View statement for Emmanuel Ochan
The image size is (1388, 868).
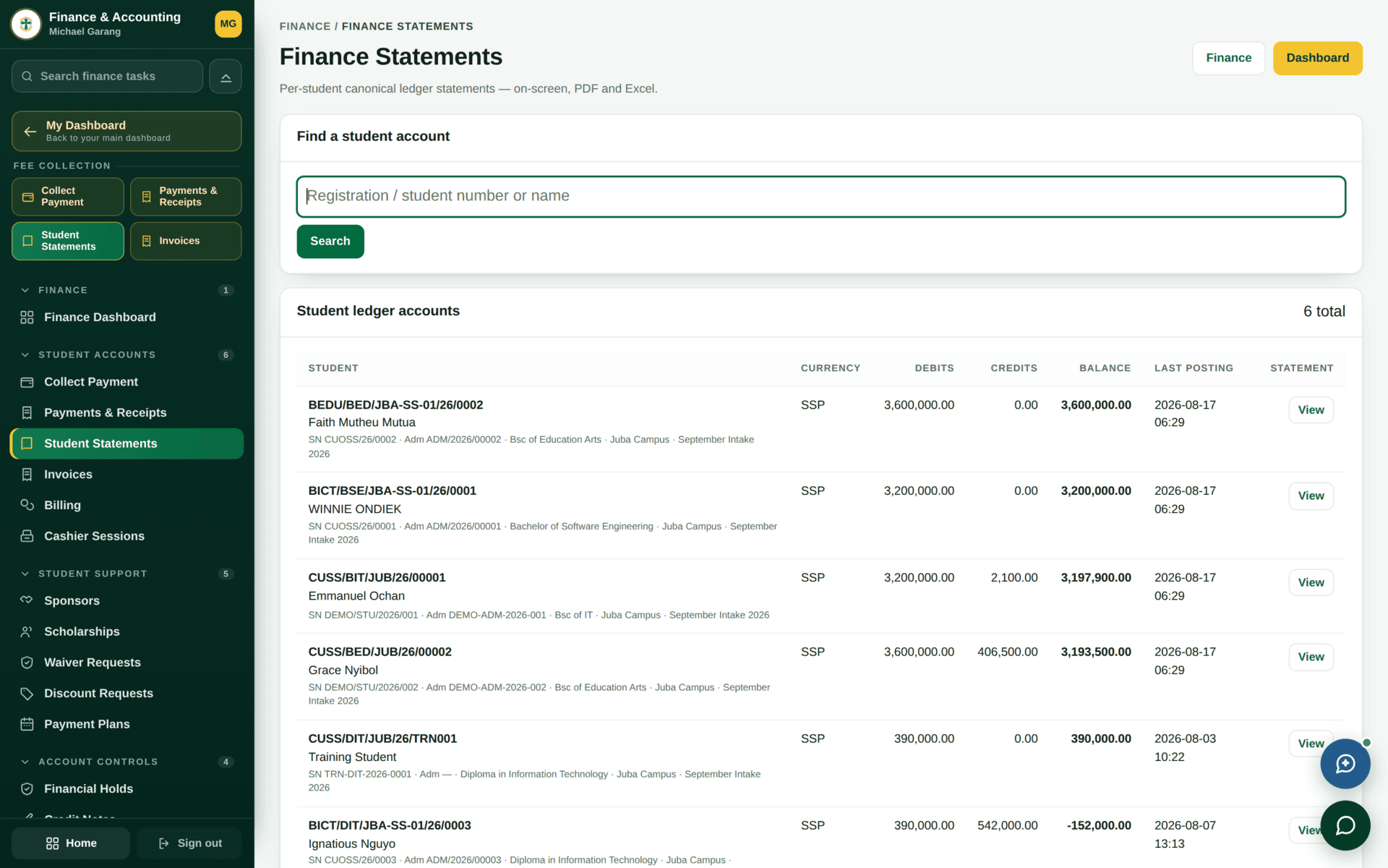pos(1311,583)
